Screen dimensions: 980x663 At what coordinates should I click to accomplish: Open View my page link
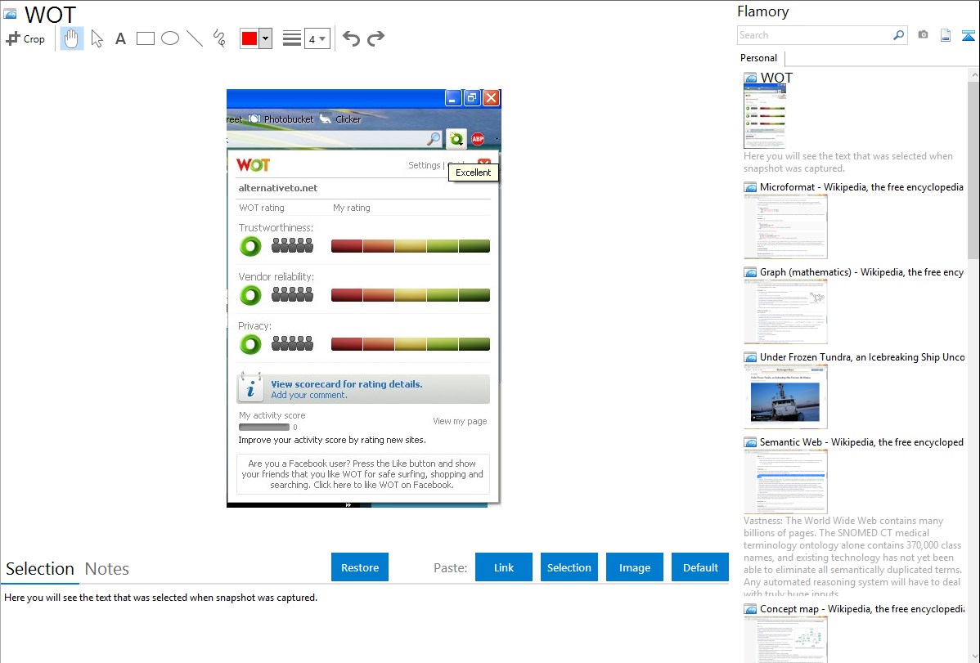[x=460, y=421]
